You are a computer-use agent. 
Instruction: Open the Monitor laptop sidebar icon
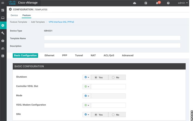(x=3, y=18)
